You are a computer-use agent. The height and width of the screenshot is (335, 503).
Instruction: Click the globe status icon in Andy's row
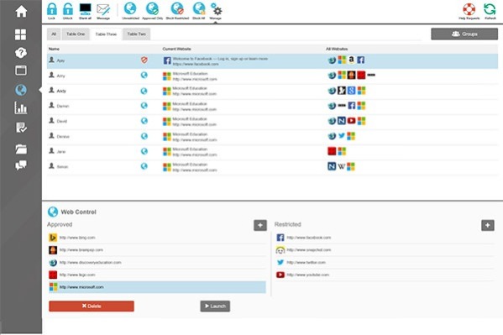[x=144, y=91]
